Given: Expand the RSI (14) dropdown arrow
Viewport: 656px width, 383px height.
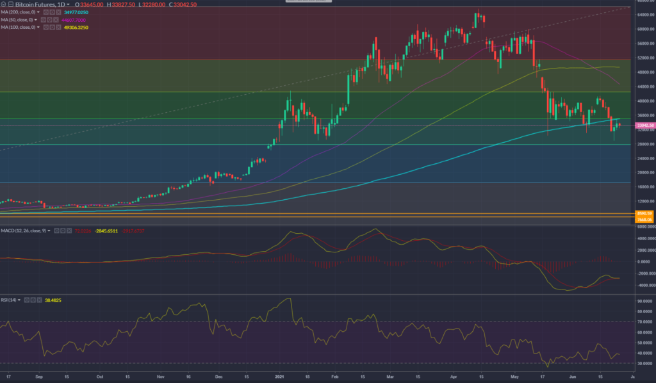Looking at the screenshot, I should (19, 300).
